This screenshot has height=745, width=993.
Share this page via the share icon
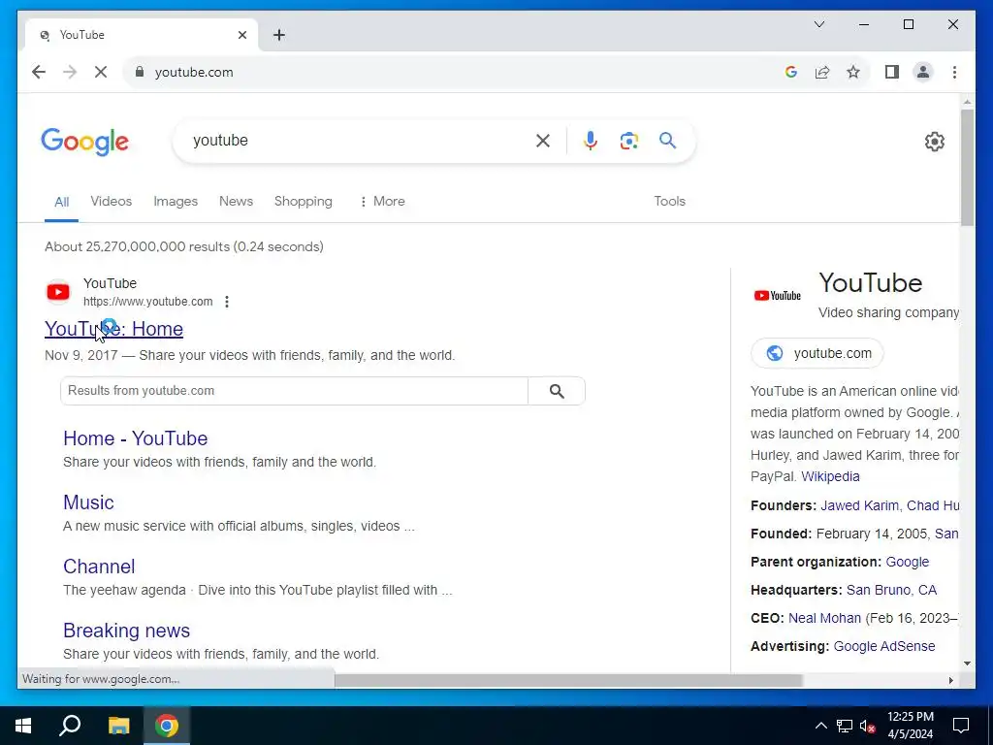[x=822, y=72]
